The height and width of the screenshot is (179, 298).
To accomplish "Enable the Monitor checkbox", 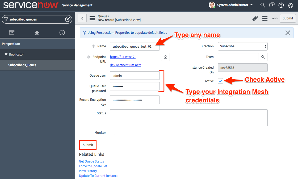I will coord(112,132).
